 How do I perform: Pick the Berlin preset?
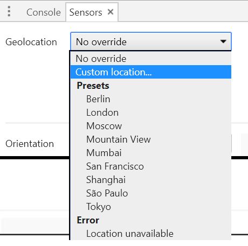tap(151, 99)
